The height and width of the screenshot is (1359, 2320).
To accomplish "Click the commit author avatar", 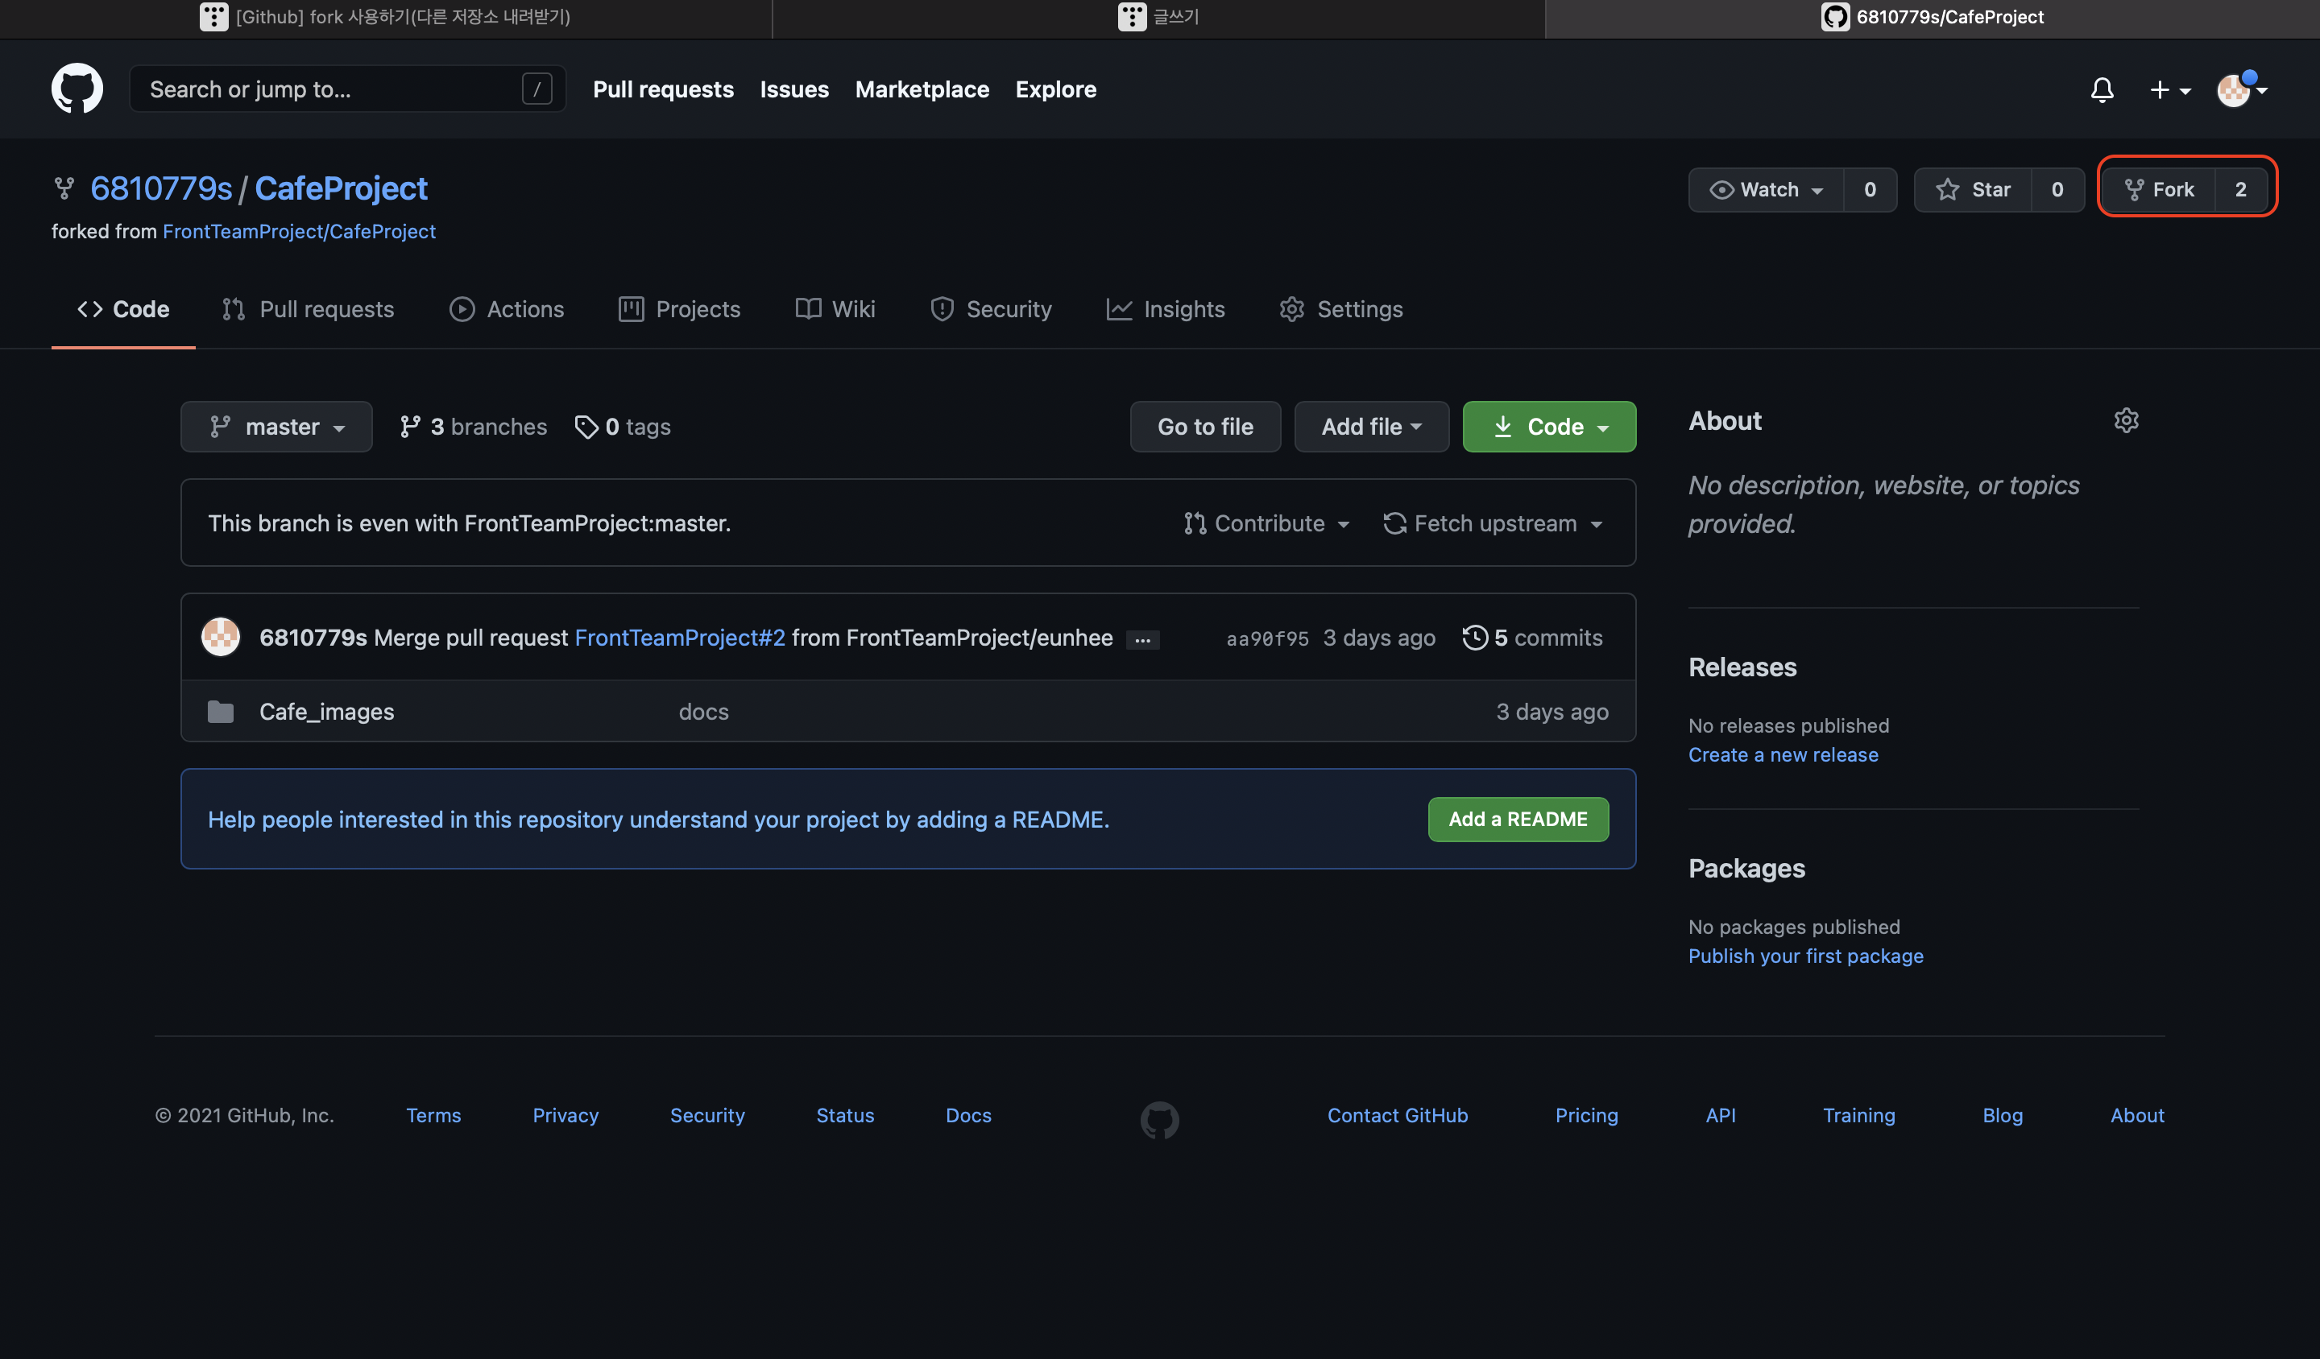I will click(x=221, y=637).
